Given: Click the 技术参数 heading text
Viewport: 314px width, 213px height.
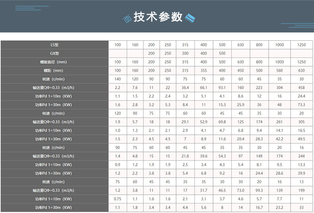Looking at the screenshot, I should point(158,17).
